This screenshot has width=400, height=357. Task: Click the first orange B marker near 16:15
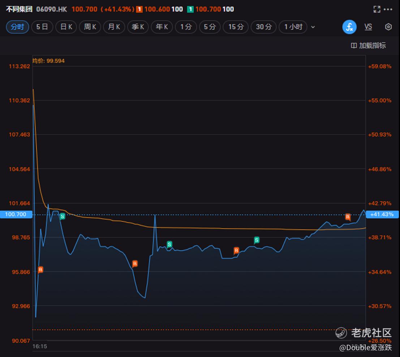point(40,270)
